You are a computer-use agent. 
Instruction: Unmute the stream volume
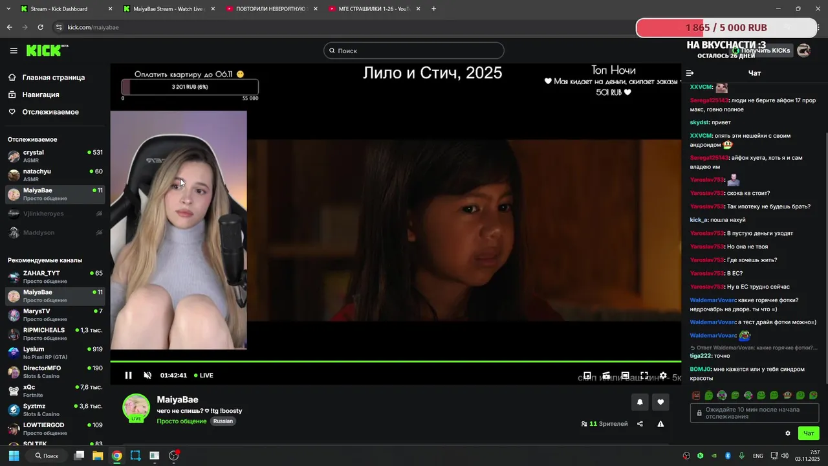click(x=147, y=375)
